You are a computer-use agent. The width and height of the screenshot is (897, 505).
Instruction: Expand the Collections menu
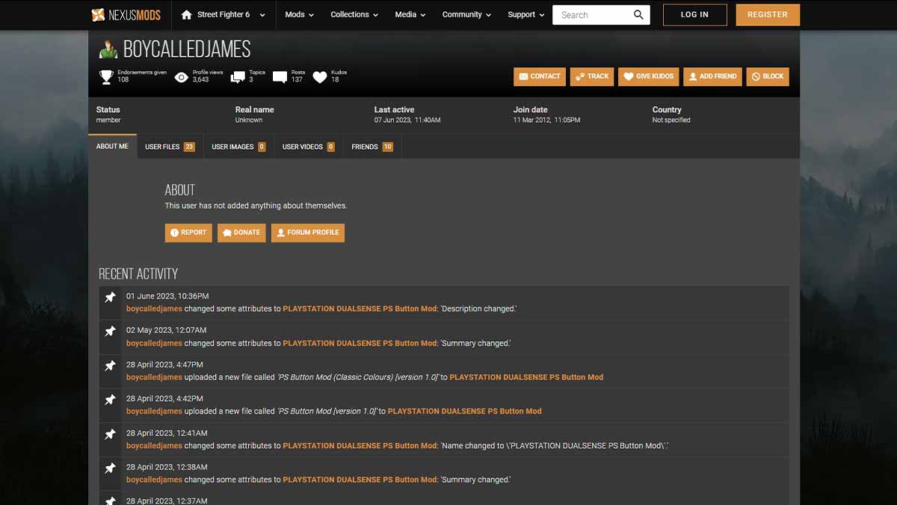click(x=354, y=15)
